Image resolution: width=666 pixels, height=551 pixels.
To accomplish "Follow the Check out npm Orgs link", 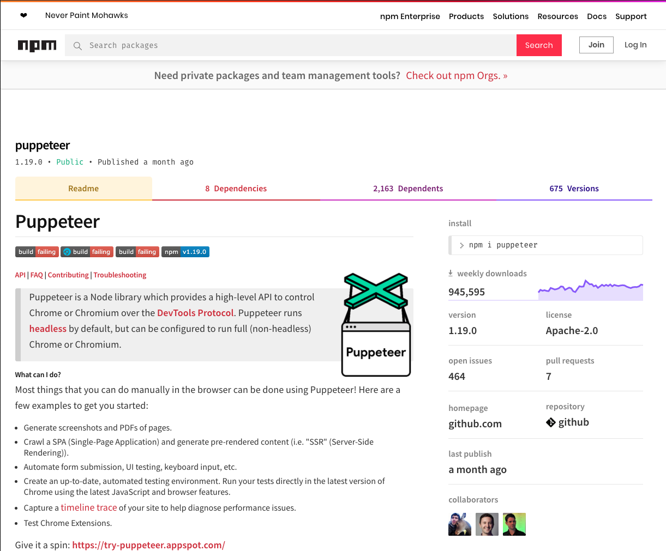I will tap(457, 76).
